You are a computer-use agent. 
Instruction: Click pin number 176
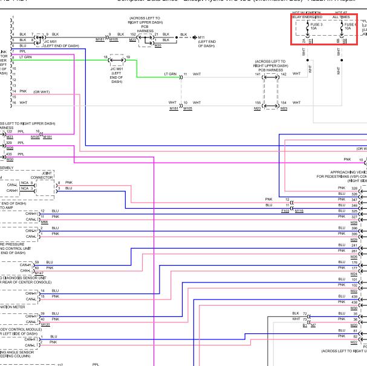pyautogui.click(x=354, y=263)
